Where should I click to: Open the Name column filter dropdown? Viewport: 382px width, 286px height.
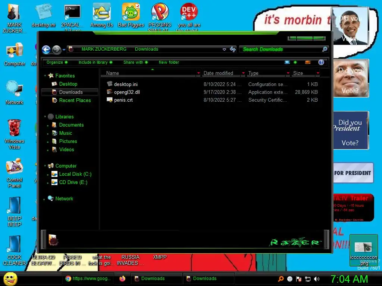[198, 73]
